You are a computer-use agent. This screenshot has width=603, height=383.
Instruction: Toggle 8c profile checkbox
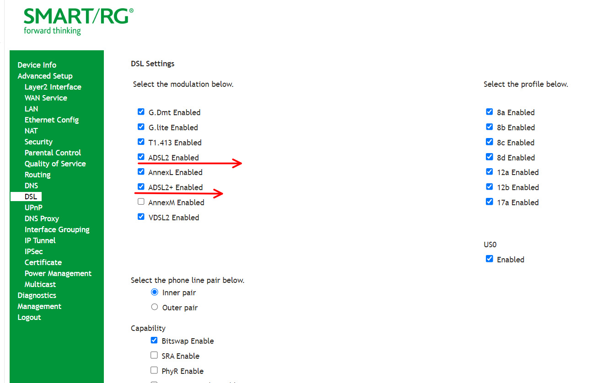coord(490,142)
